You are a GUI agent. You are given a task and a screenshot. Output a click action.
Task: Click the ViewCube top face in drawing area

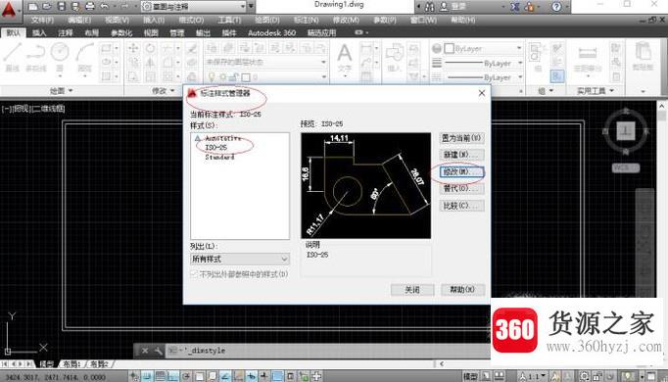pos(626,130)
